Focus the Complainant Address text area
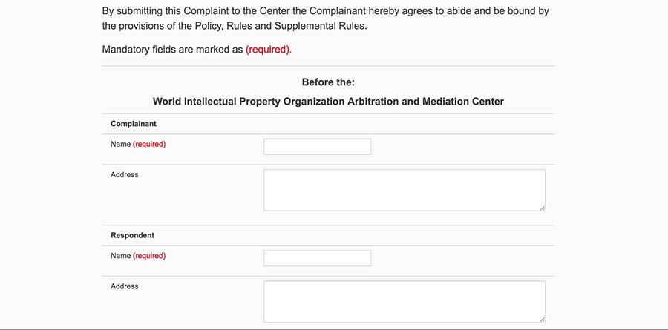The width and height of the screenshot is (668, 330). 404,189
